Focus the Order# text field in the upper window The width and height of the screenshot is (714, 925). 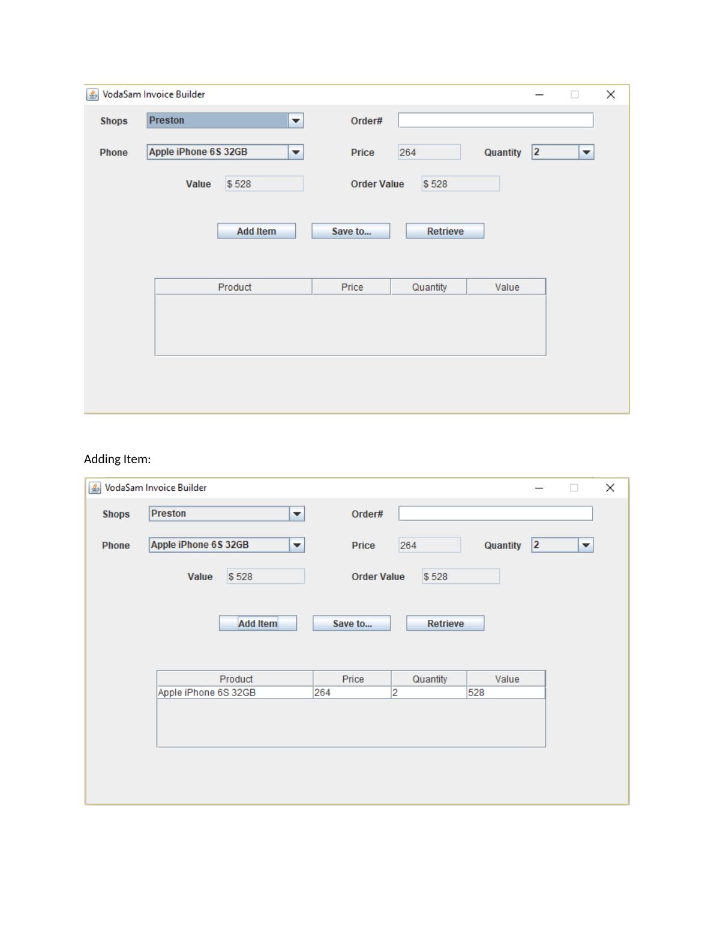[x=495, y=121]
